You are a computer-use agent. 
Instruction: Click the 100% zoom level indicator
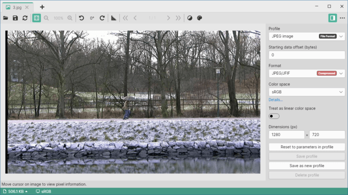coord(58,18)
